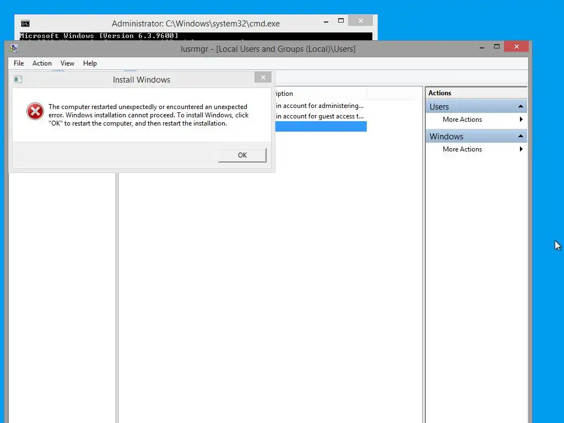This screenshot has width=564, height=423.
Task: Maximize the lusrmgr window
Action: (x=497, y=47)
